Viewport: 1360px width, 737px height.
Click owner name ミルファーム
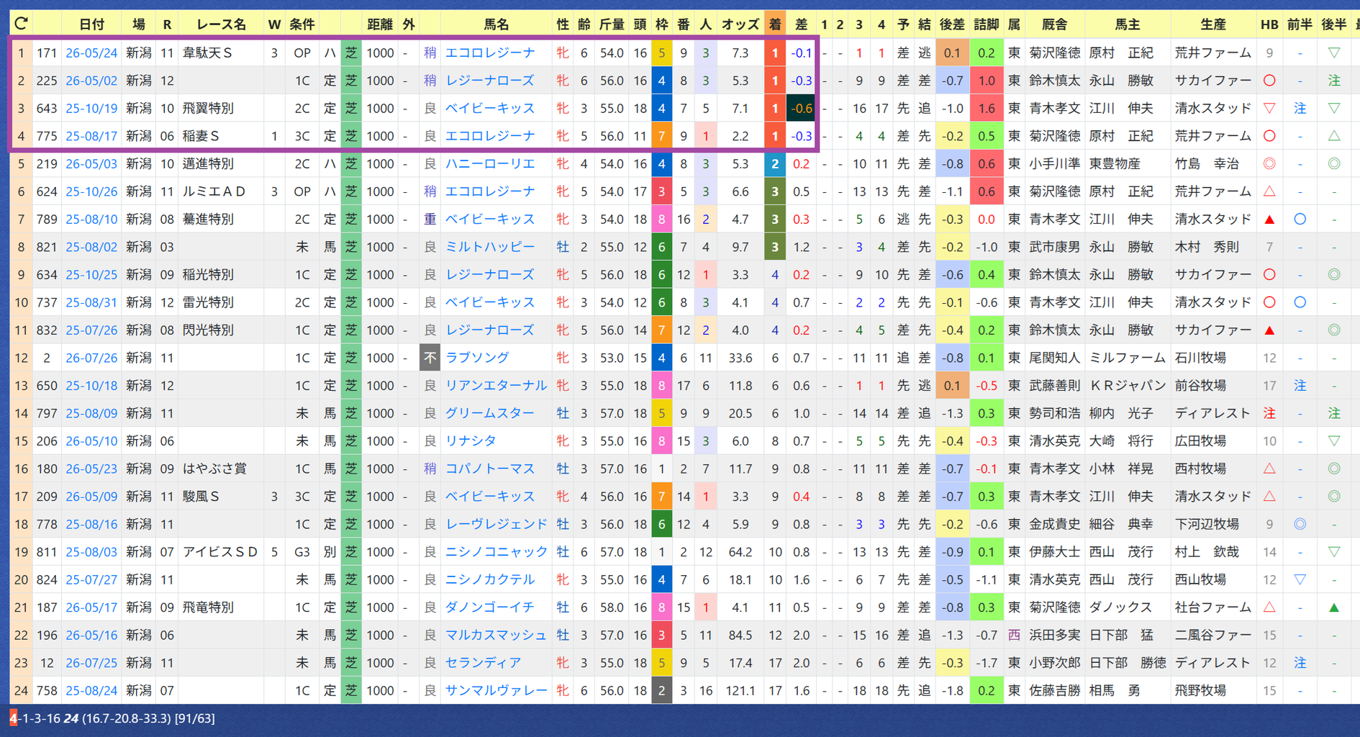click(x=1127, y=358)
